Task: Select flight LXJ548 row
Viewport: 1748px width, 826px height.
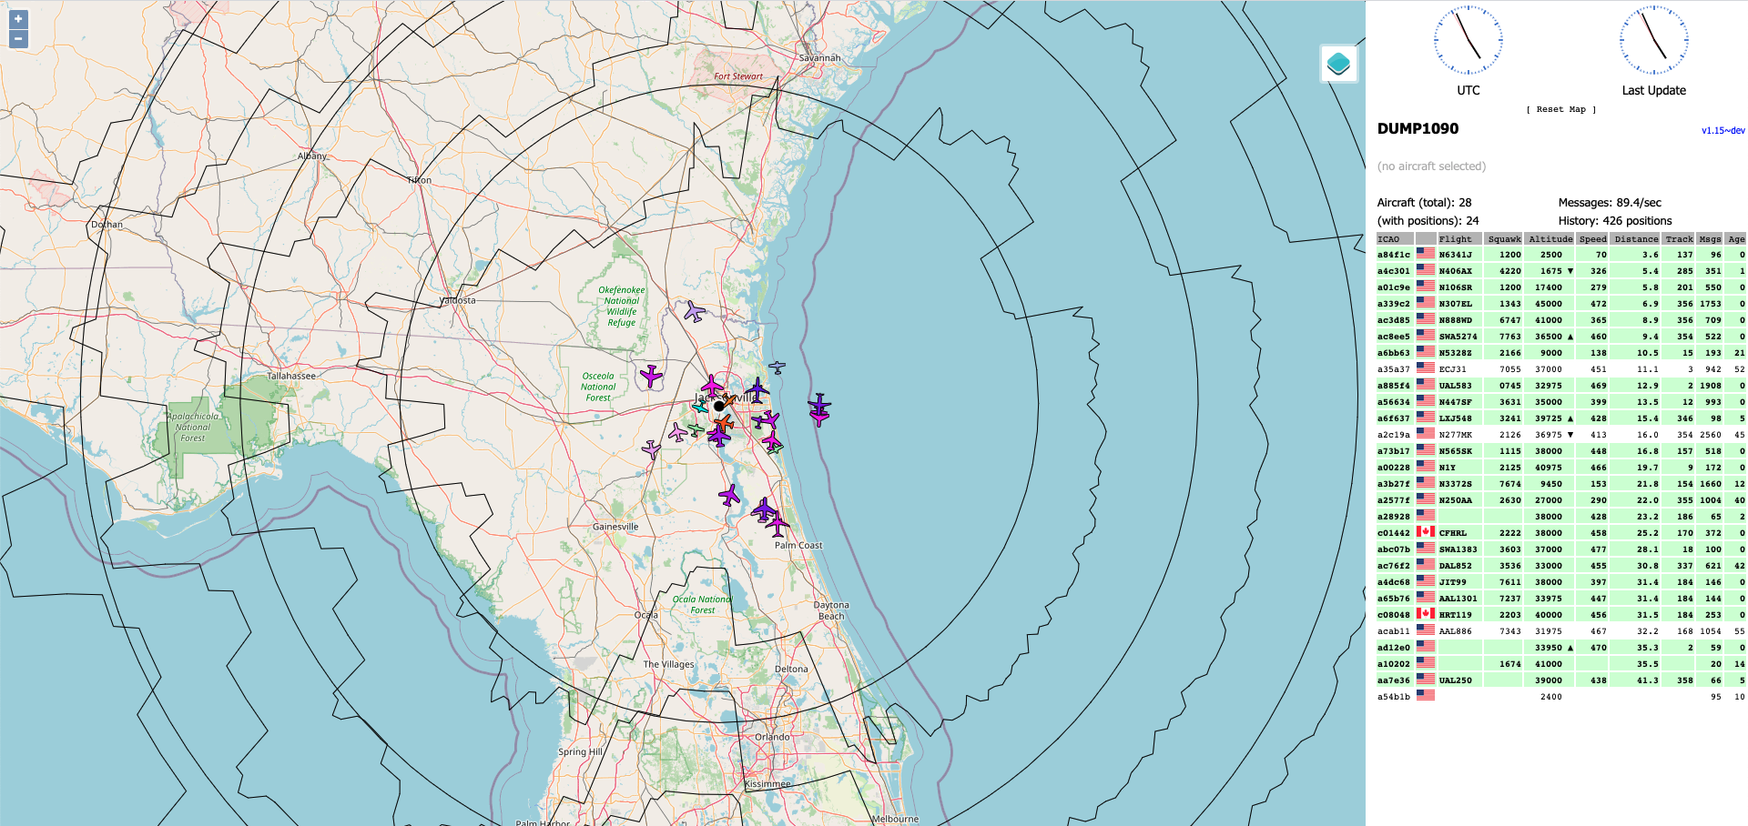Action: [x=1560, y=418]
